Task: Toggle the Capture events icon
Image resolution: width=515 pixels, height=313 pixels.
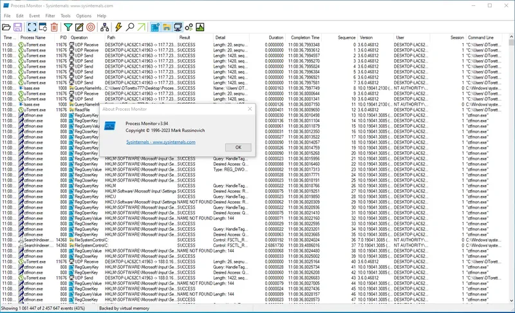Action: point(32,27)
